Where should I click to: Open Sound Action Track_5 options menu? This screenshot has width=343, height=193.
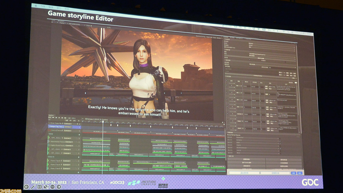click(79, 142)
